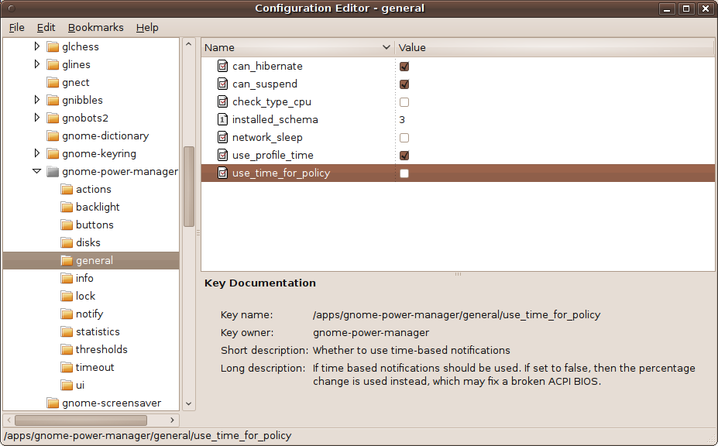Click the disks folder icon

coord(67,243)
